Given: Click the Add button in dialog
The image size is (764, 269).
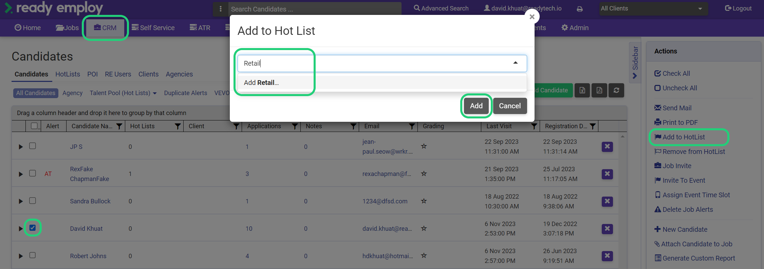Looking at the screenshot, I should (x=476, y=106).
